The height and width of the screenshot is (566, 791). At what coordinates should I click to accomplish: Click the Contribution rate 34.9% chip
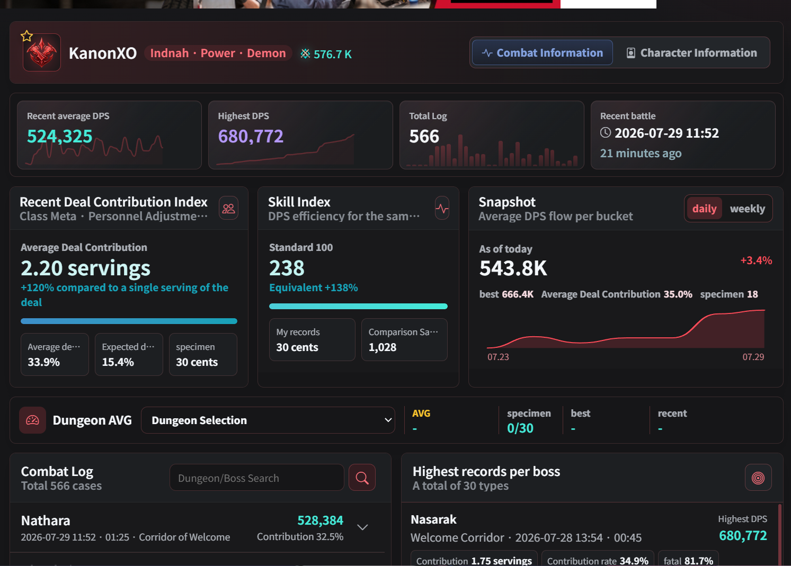coord(598,560)
